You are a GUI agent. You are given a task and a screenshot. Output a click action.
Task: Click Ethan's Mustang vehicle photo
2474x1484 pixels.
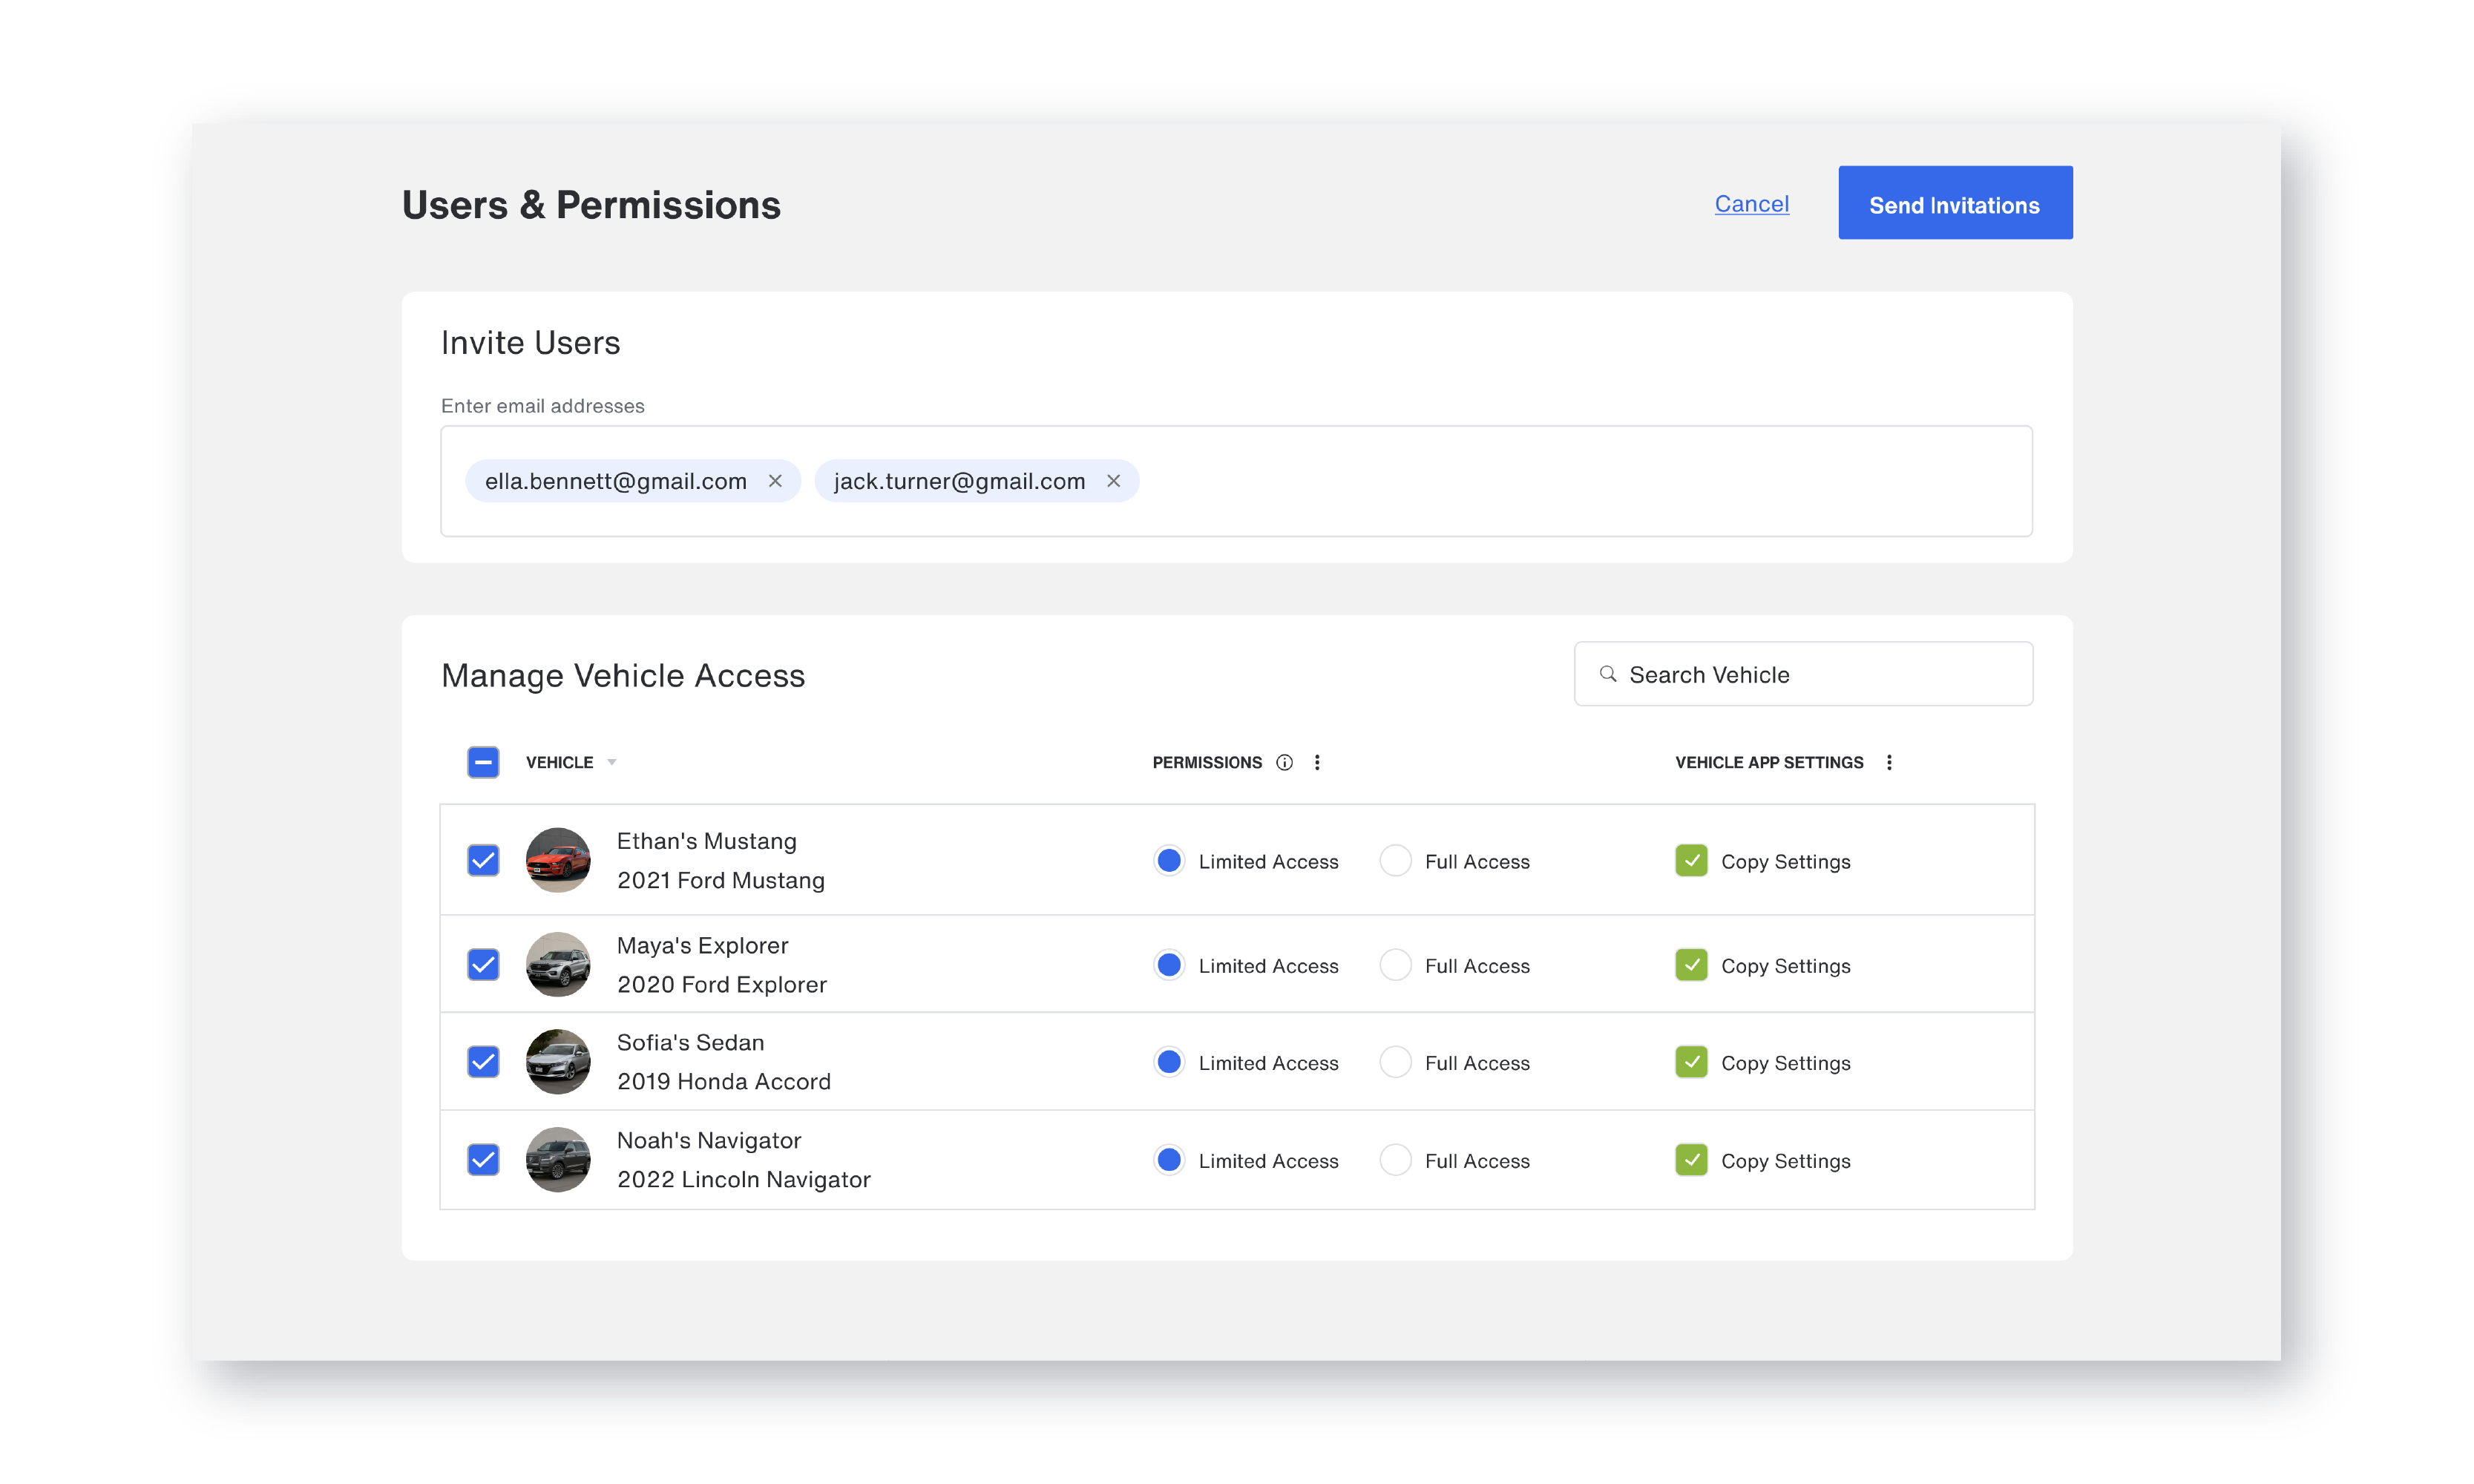point(558,860)
